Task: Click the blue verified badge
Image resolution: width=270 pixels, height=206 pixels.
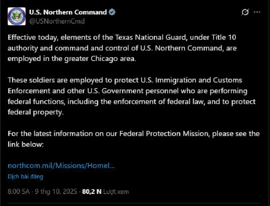Action: click(x=112, y=12)
